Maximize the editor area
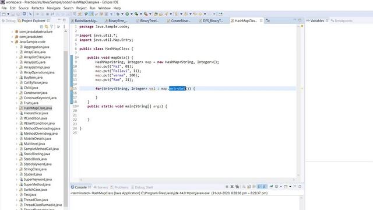 300,20
